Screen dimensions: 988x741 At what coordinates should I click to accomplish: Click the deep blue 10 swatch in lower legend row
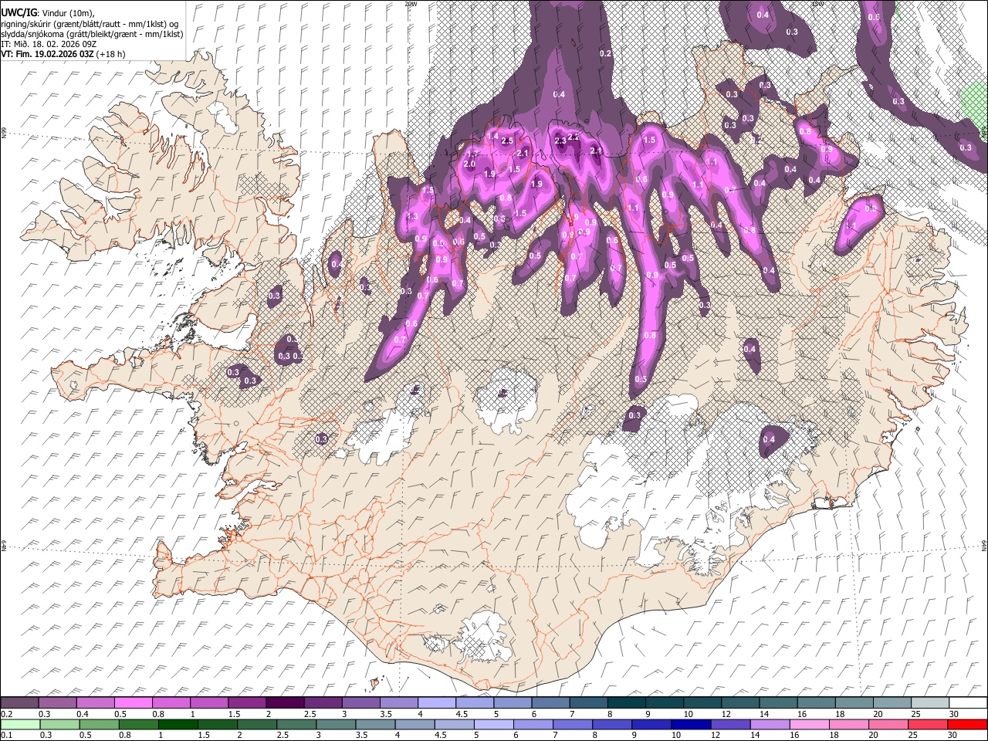click(691, 724)
